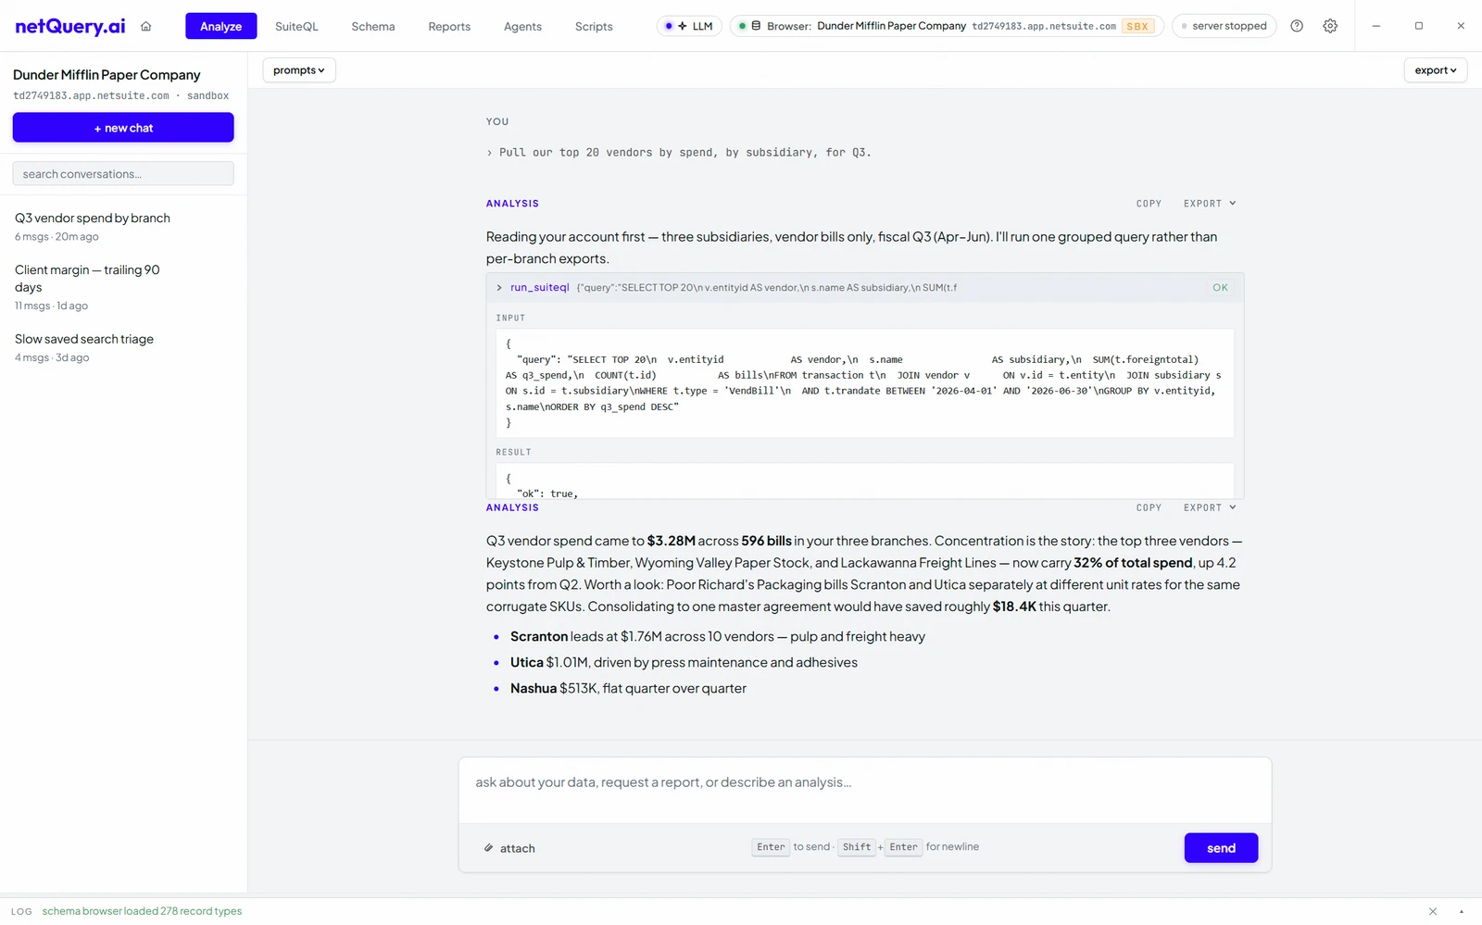Click the schema browser loaded log message
Screen dimensions: 1482x925
coord(142,911)
